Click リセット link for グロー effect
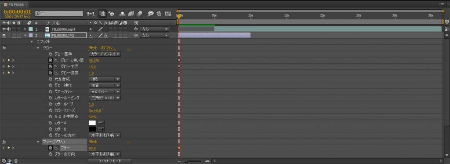Screen dimensions: 450x164 coord(93,48)
